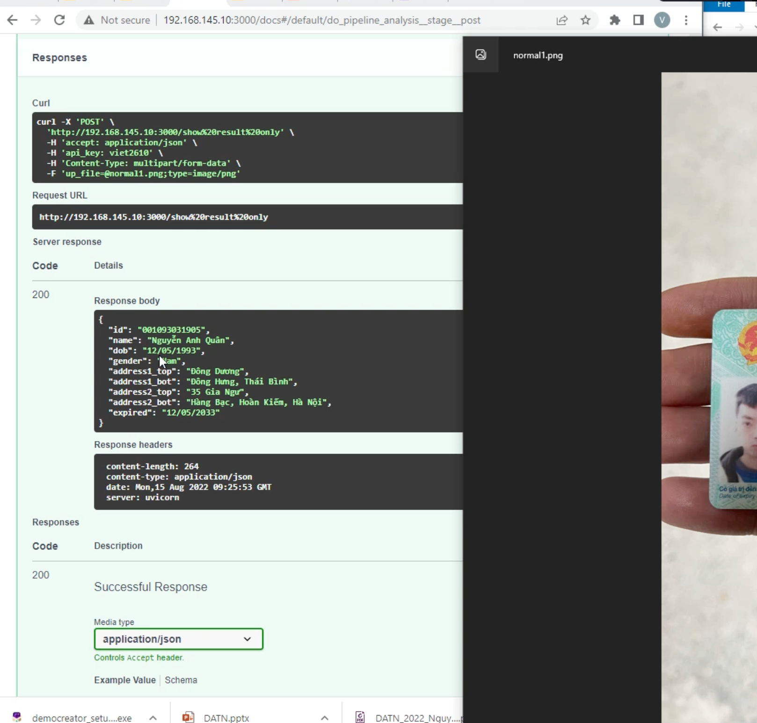Open the democreator_setu....exe download
This screenshot has height=723, width=757.
point(82,718)
